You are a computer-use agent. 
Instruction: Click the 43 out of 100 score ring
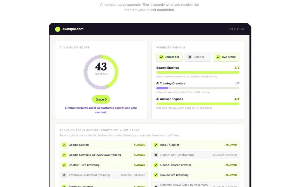(101, 72)
